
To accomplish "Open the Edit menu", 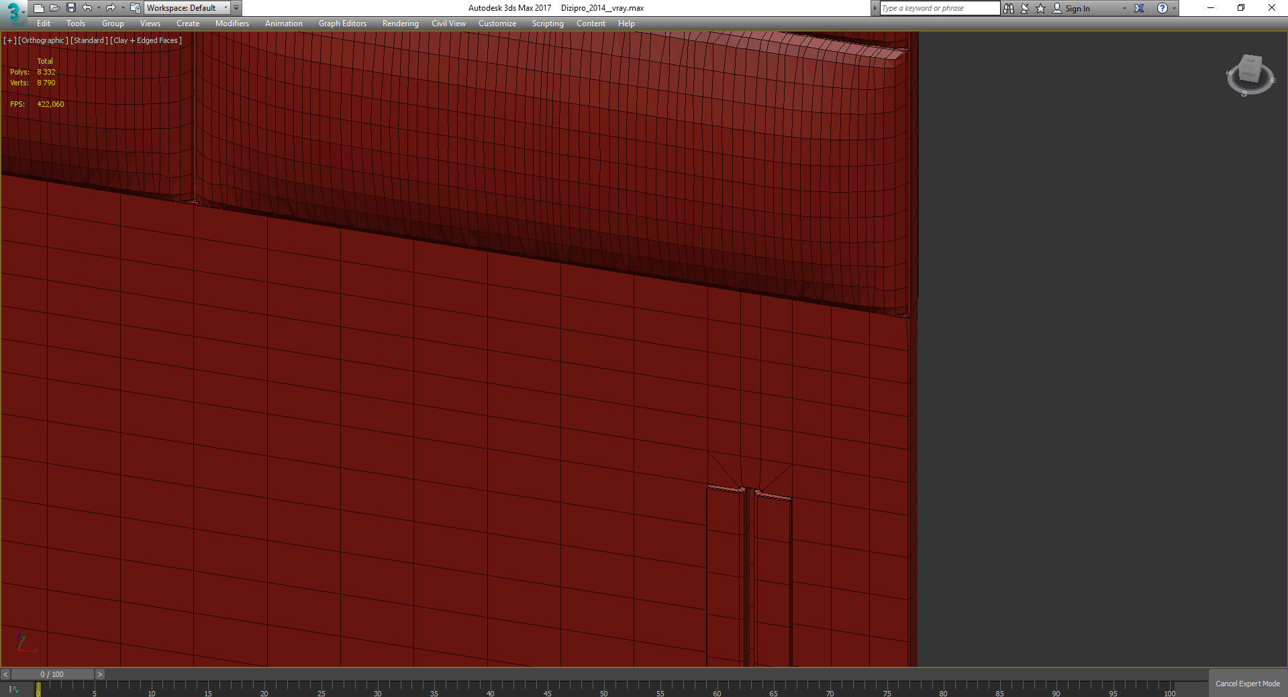I will click(x=44, y=24).
